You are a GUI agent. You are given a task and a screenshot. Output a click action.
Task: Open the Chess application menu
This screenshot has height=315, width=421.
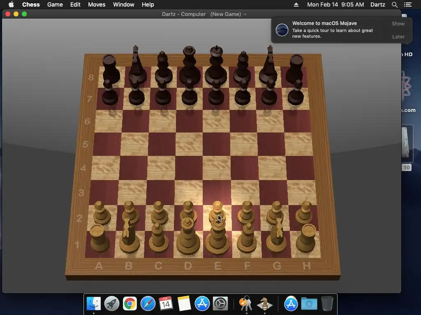(31, 5)
